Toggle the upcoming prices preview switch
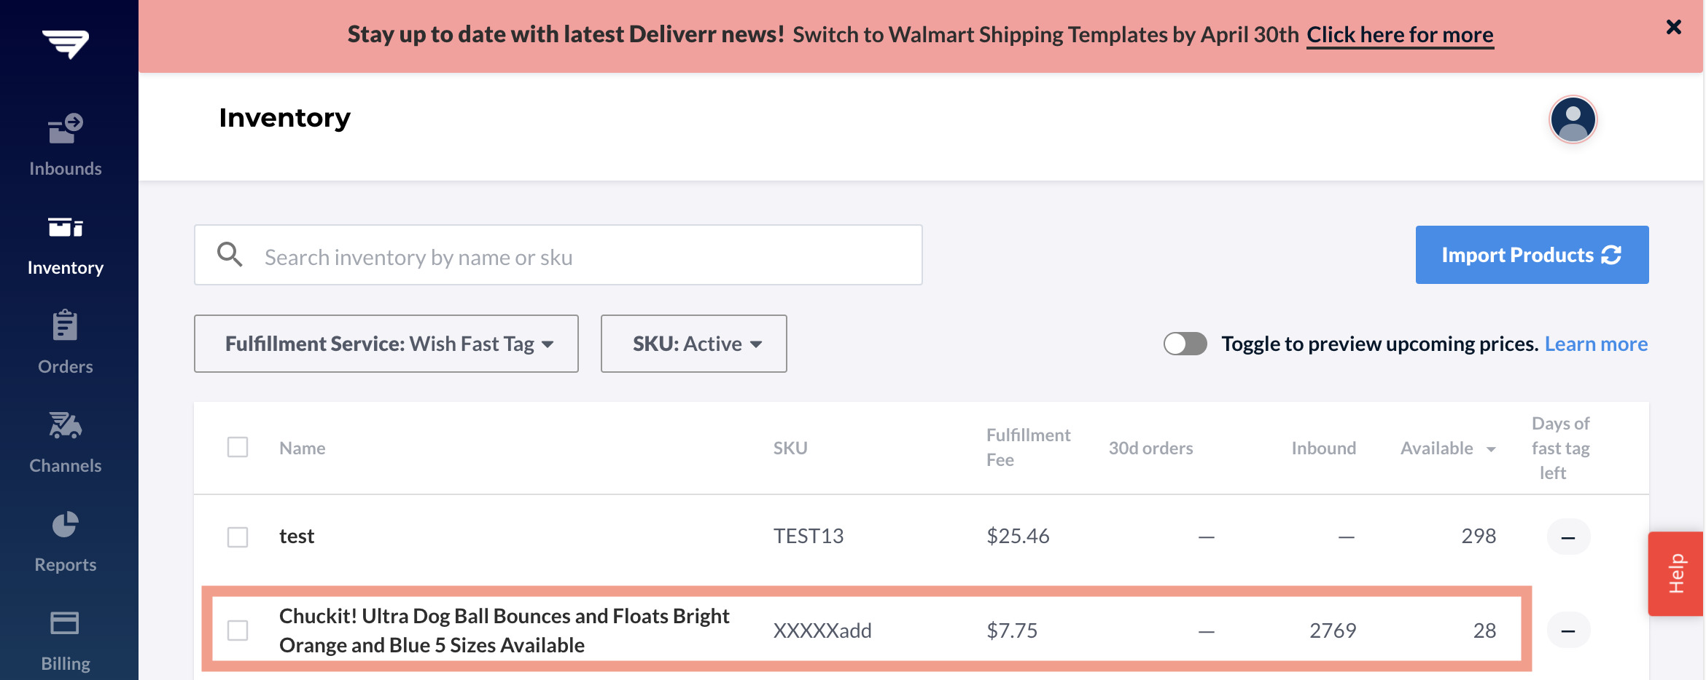The height and width of the screenshot is (680, 1706). (x=1185, y=344)
